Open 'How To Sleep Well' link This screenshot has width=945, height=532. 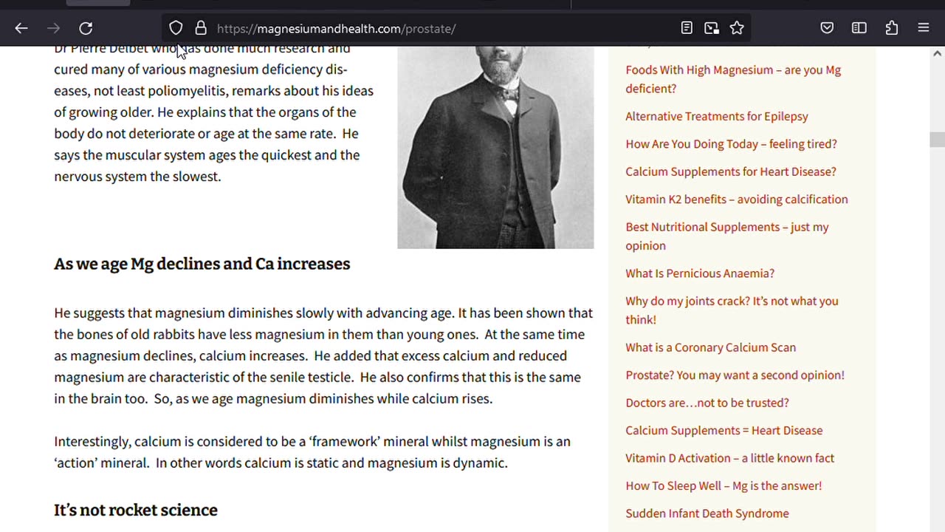[724, 485]
